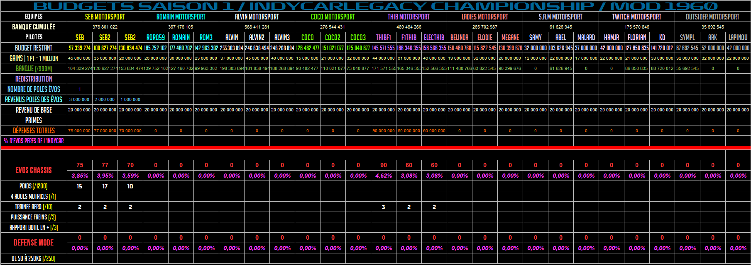751x265 pixels.
Task: Click the 3 000 000 pole revenue cell
Action: click(79, 99)
